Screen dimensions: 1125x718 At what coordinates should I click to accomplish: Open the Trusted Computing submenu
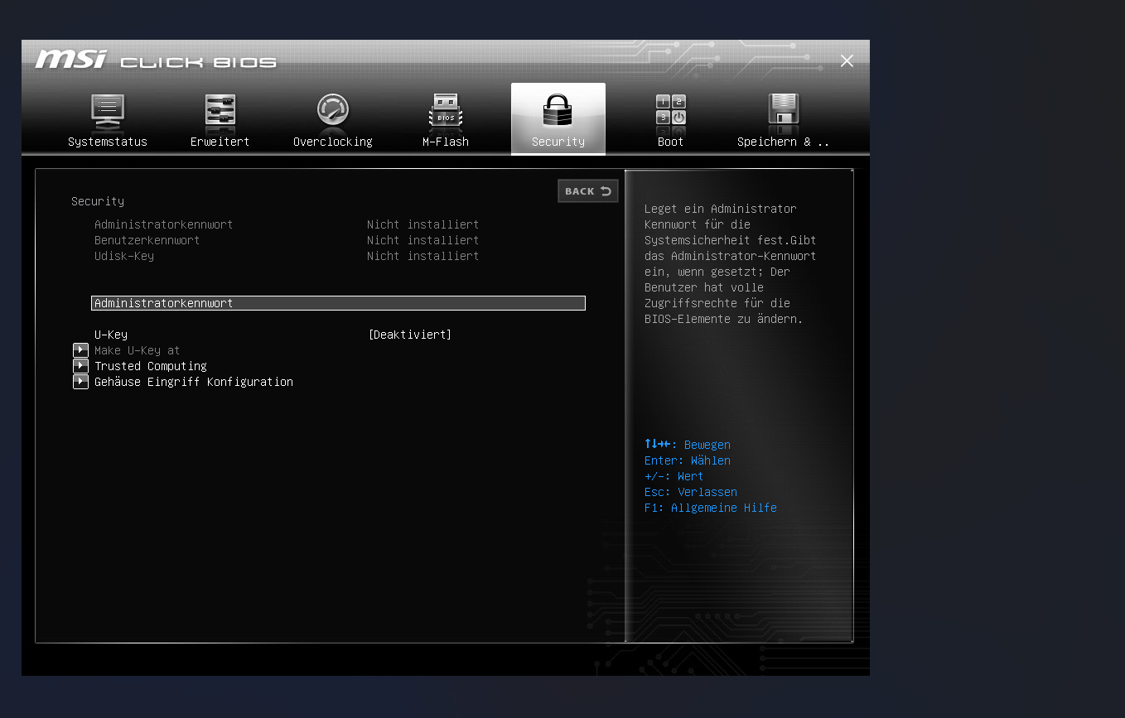(151, 366)
